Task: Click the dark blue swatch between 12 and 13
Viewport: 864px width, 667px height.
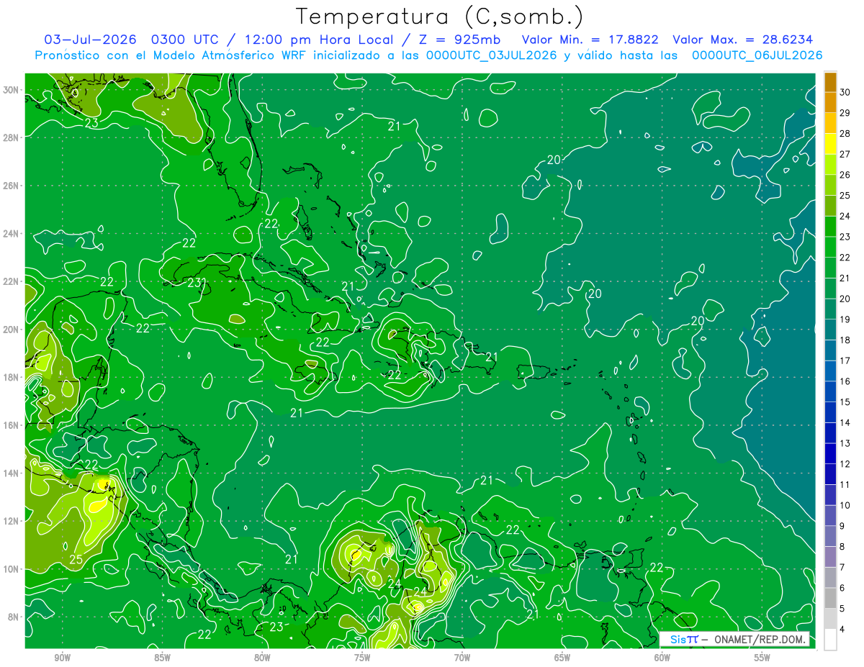Action: 830,453
